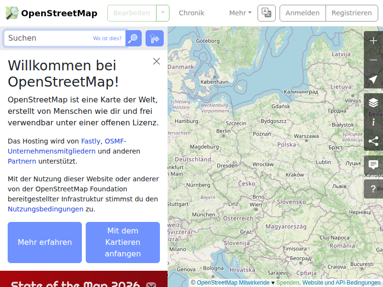Click 'Mit dem Kartieren anfangen' button

click(123, 243)
